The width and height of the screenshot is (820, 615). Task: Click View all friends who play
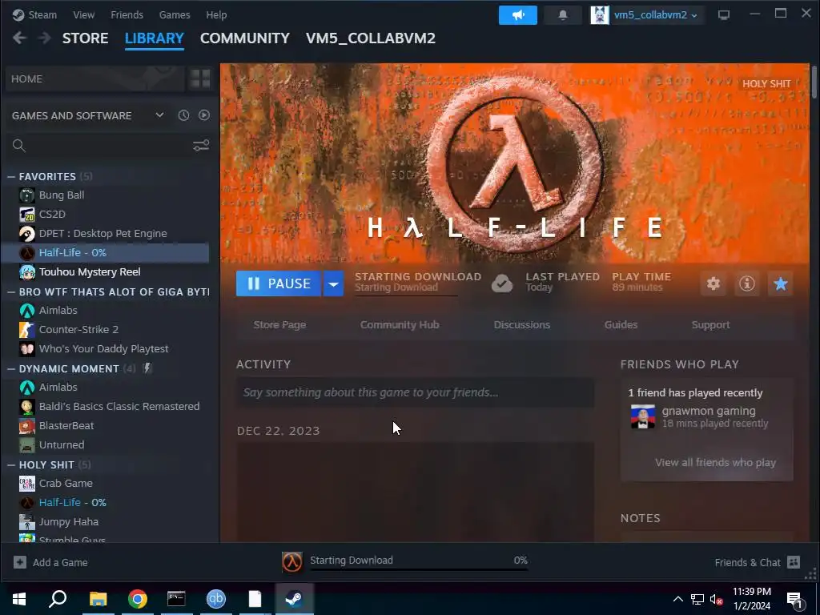pyautogui.click(x=715, y=462)
